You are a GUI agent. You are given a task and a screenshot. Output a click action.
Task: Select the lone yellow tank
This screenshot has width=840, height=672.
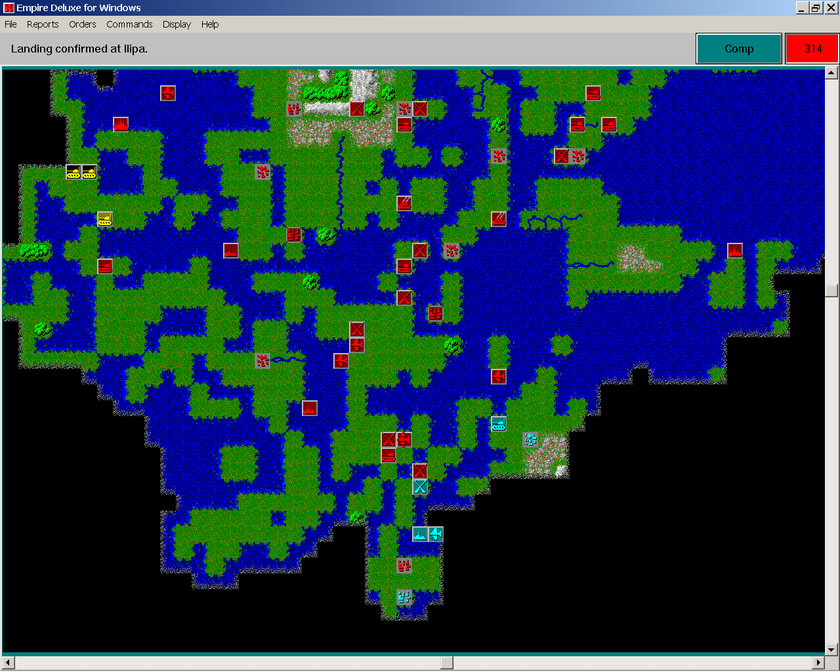(x=105, y=219)
